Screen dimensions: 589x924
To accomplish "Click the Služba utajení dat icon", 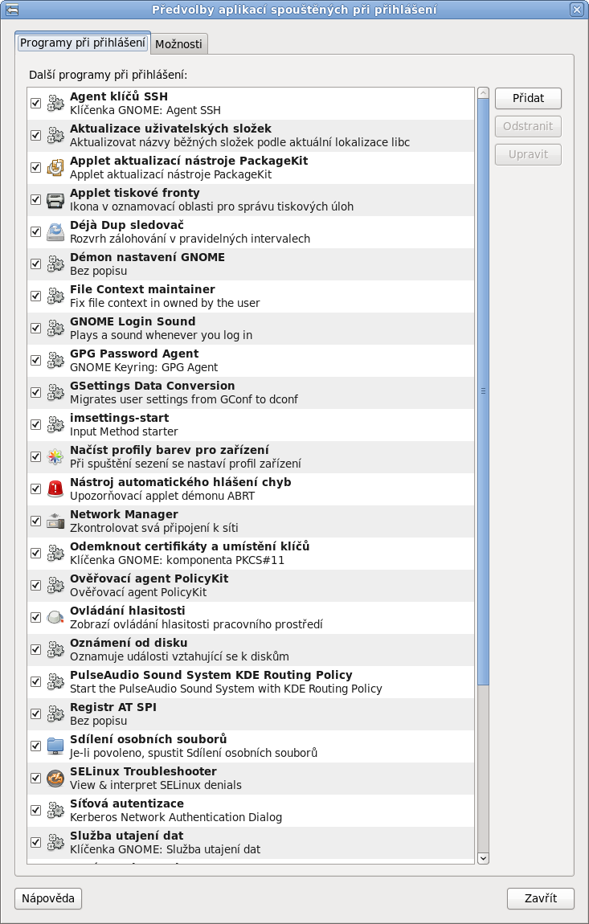I will (55, 842).
